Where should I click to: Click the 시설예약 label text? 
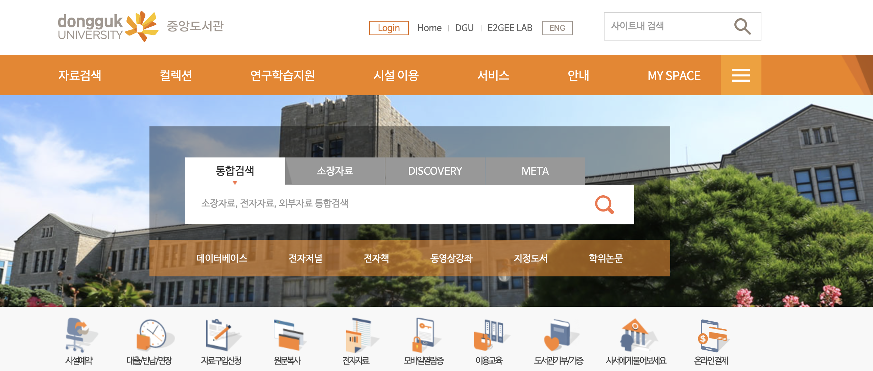click(x=79, y=361)
